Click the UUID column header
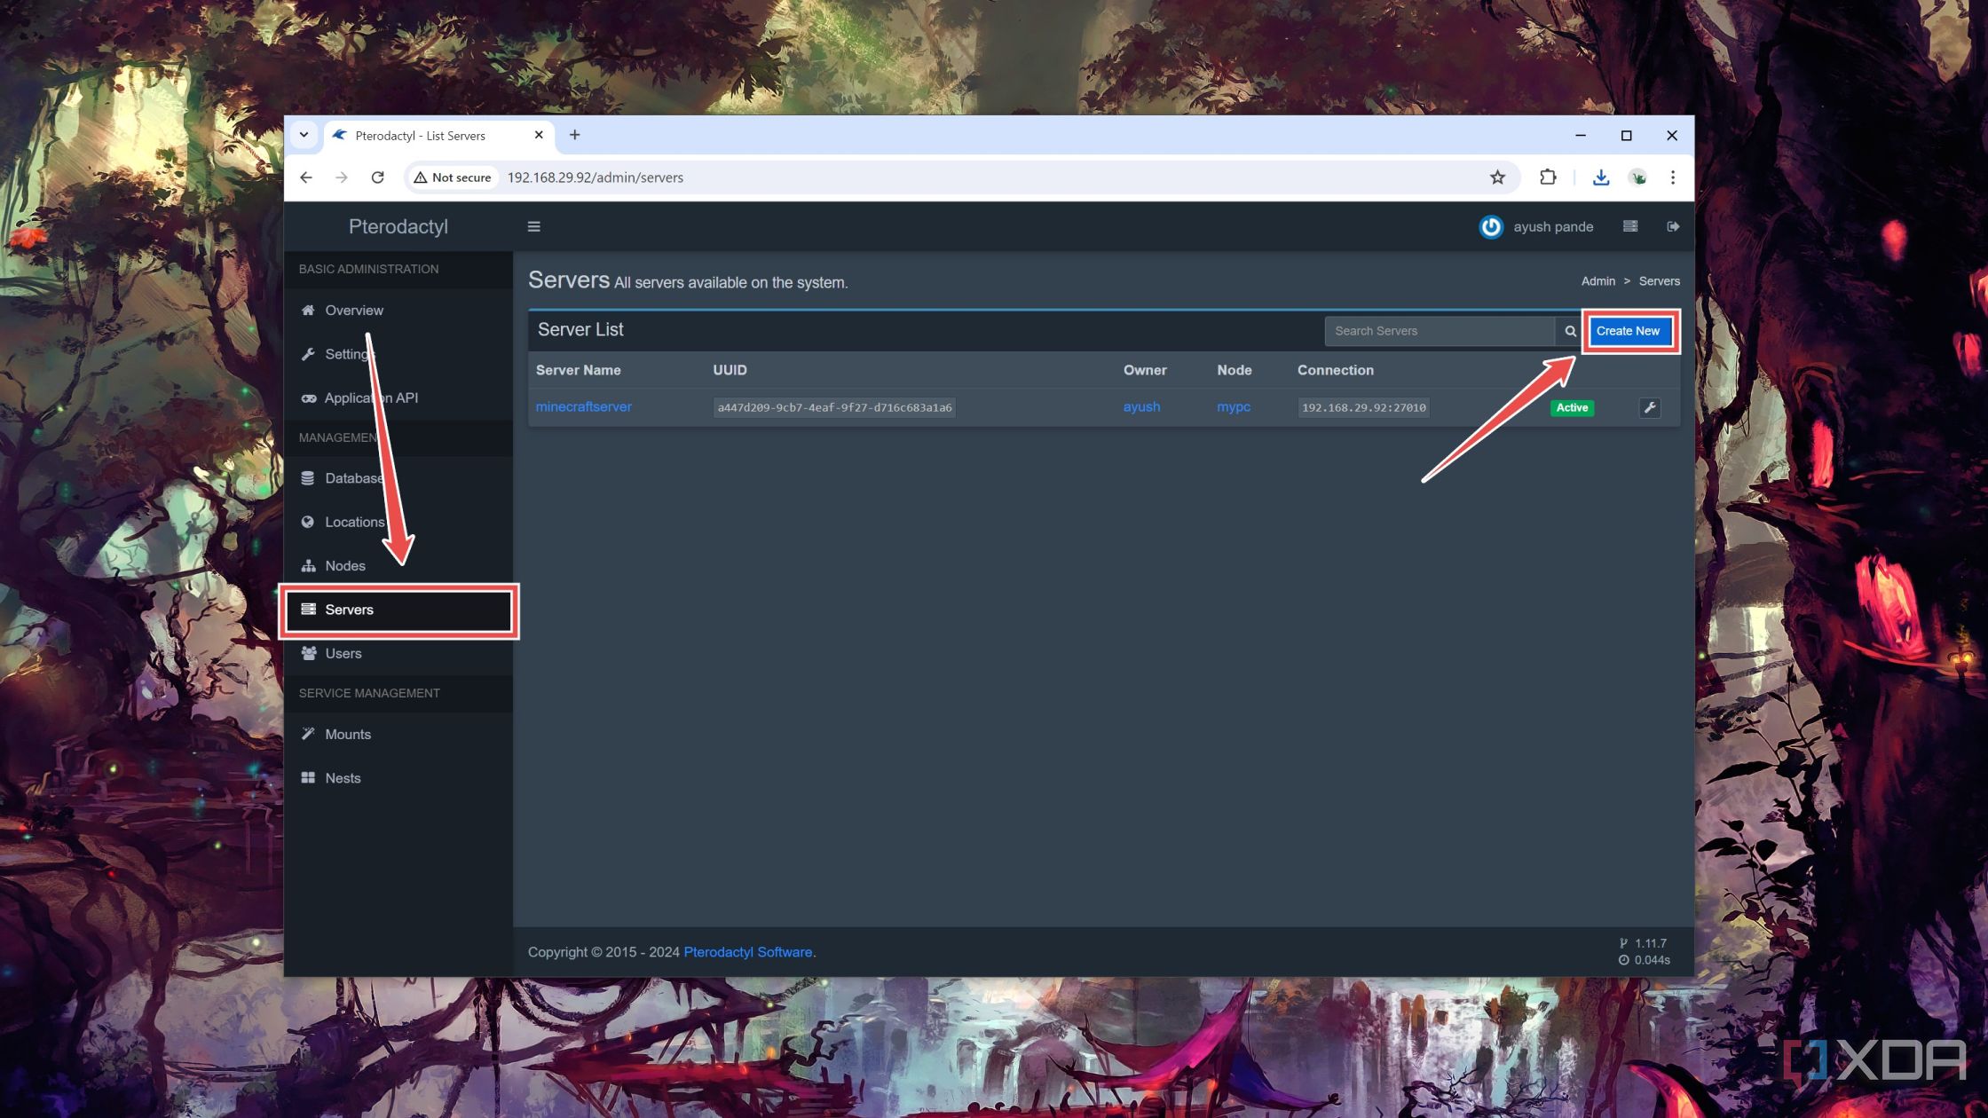1988x1118 pixels. (730, 370)
